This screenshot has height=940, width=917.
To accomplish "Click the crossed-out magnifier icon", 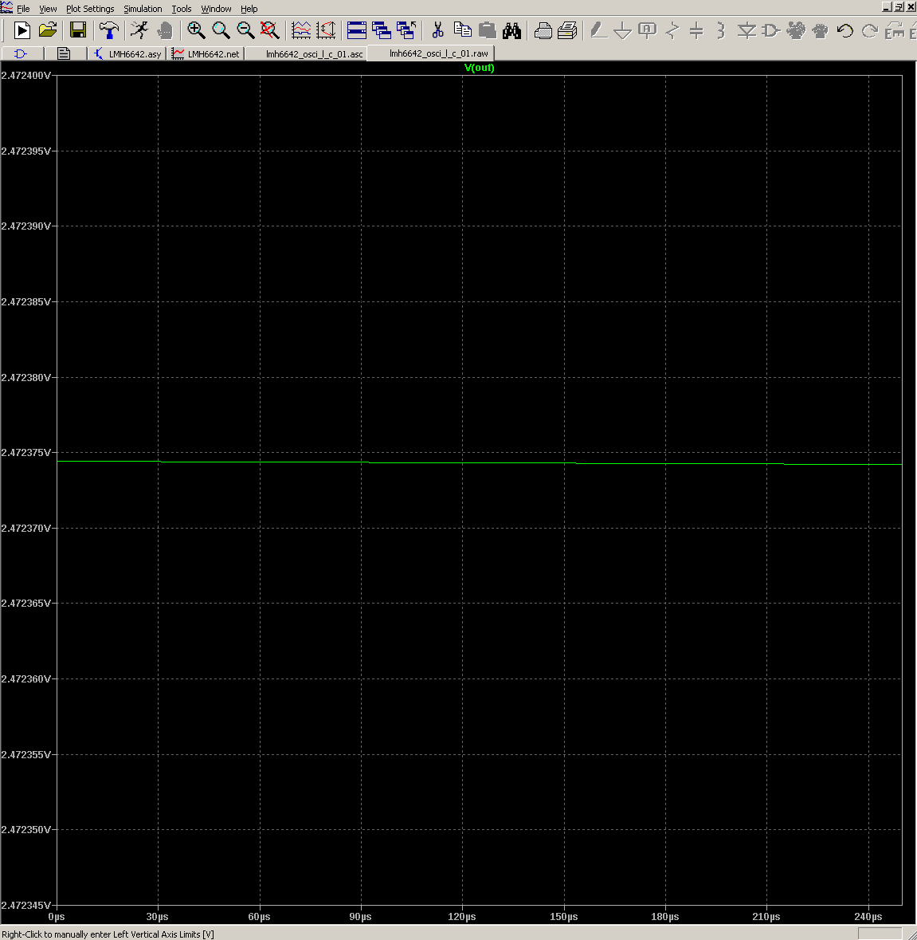I will 270,30.
